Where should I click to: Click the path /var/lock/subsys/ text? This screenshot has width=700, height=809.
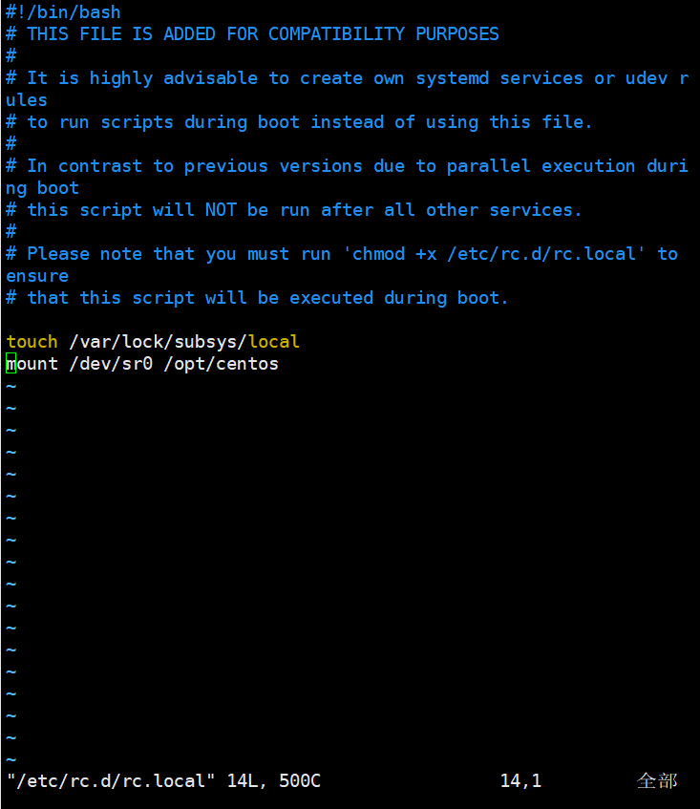[159, 342]
